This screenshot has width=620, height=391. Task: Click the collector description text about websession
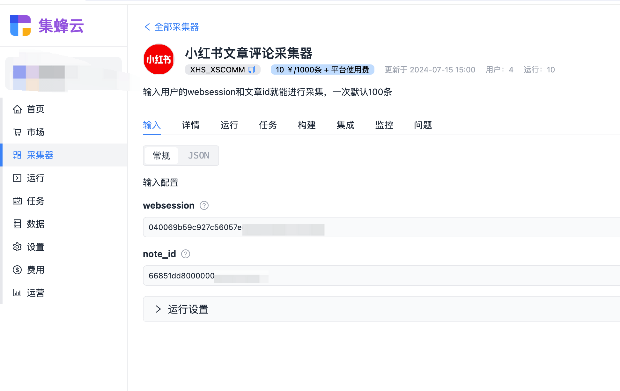[x=268, y=92]
